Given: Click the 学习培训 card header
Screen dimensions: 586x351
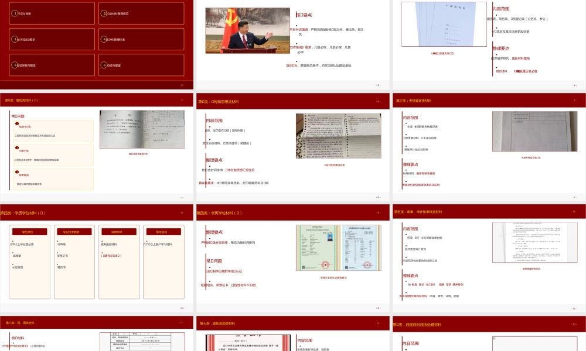Looking at the screenshot, I should pos(162,232).
